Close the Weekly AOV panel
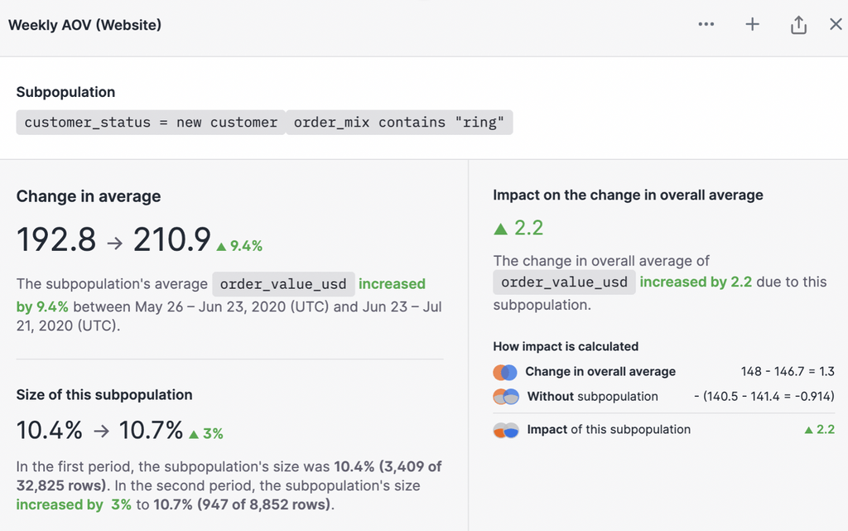The image size is (848, 531). (836, 25)
